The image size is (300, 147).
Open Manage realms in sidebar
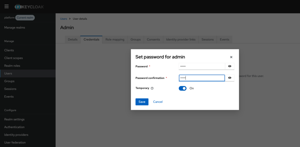pyautogui.click(x=15, y=28)
